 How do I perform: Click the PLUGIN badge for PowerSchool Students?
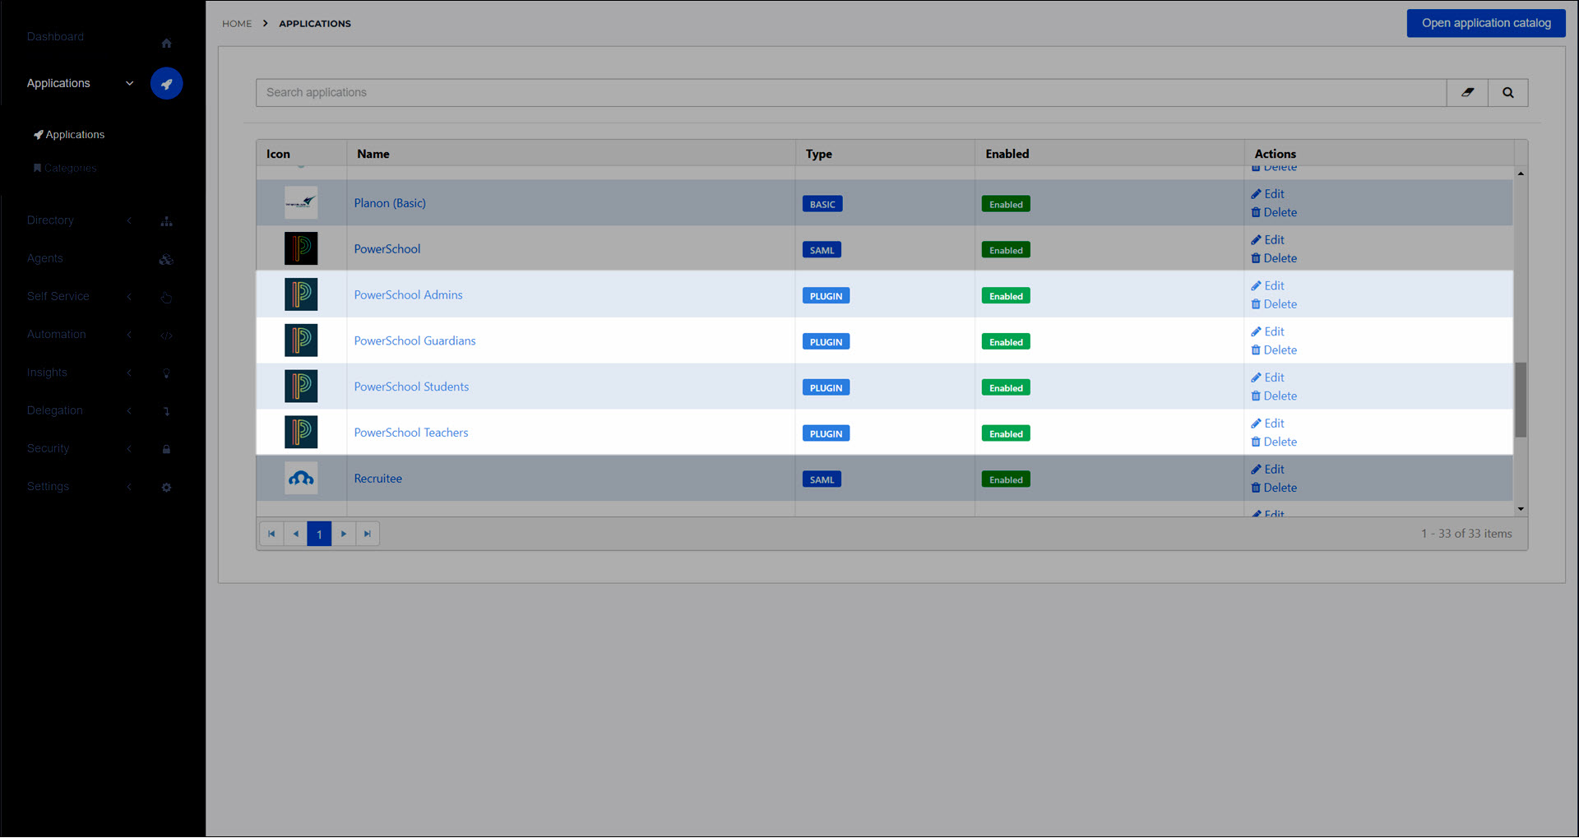pyautogui.click(x=826, y=388)
